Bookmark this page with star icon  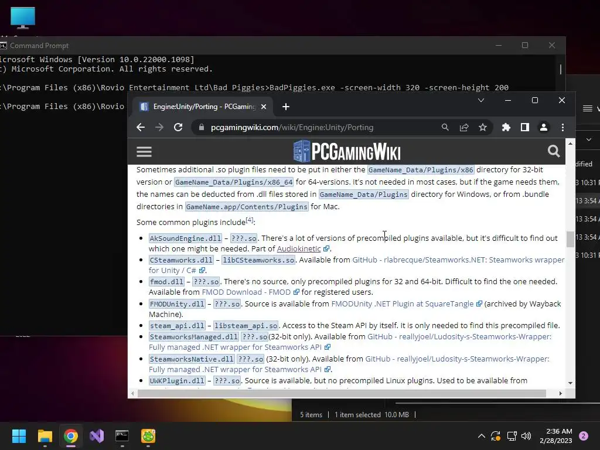point(483,127)
